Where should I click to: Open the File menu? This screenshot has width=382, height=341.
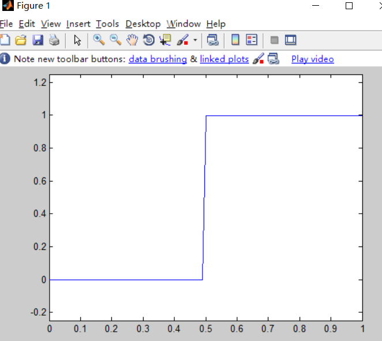point(6,24)
